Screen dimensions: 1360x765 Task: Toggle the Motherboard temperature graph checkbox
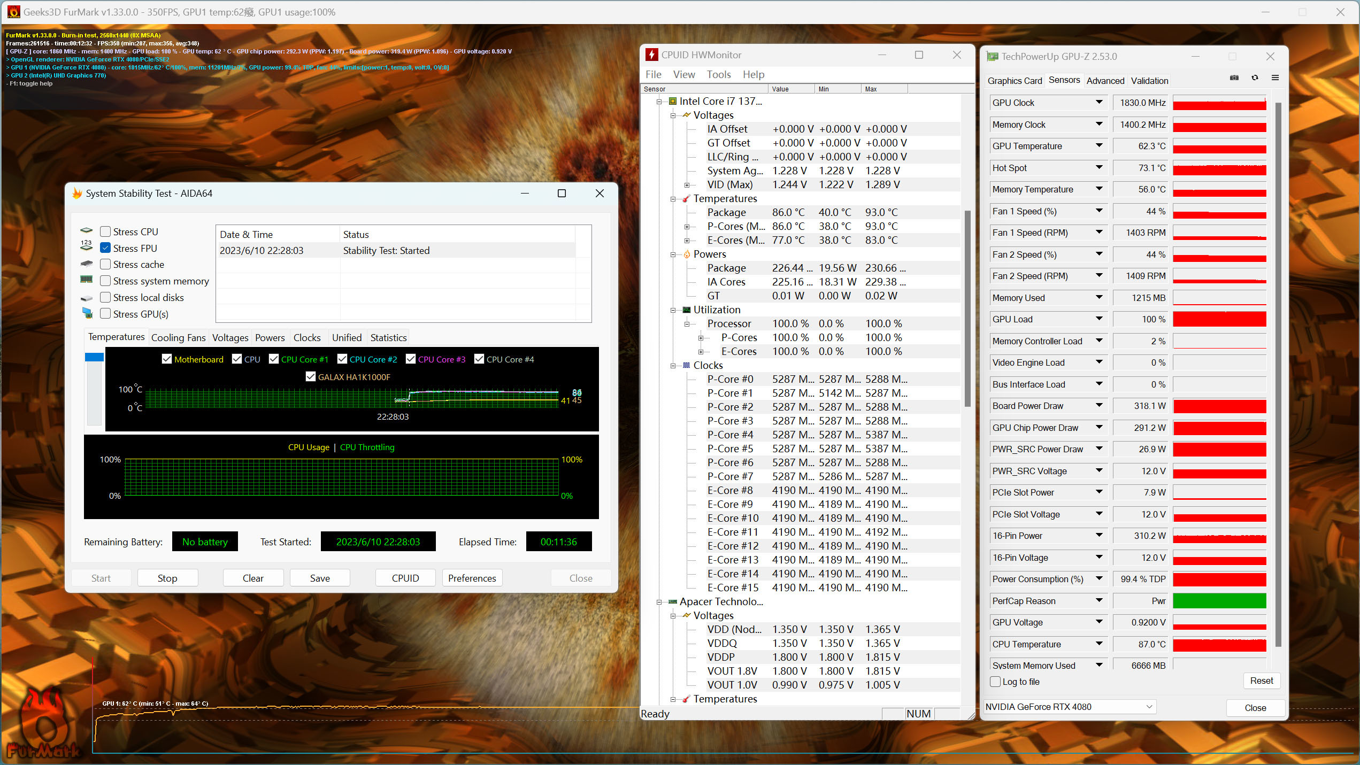(x=167, y=359)
